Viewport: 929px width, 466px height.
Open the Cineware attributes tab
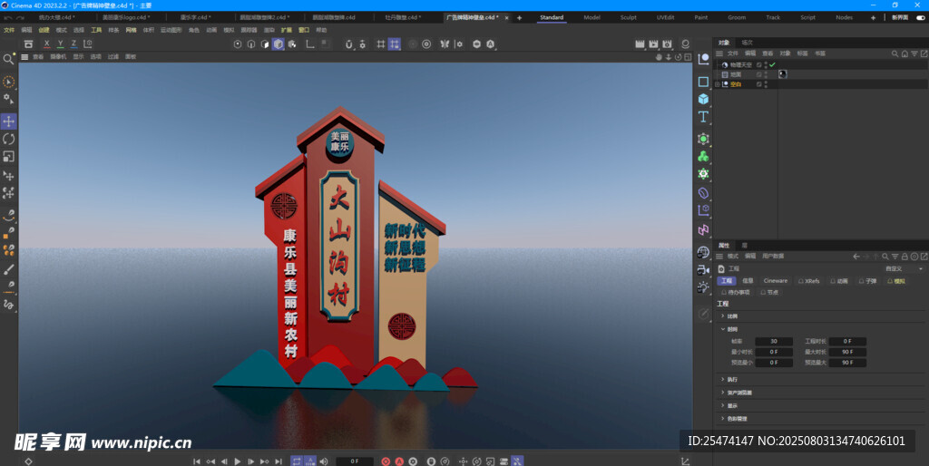coord(776,281)
